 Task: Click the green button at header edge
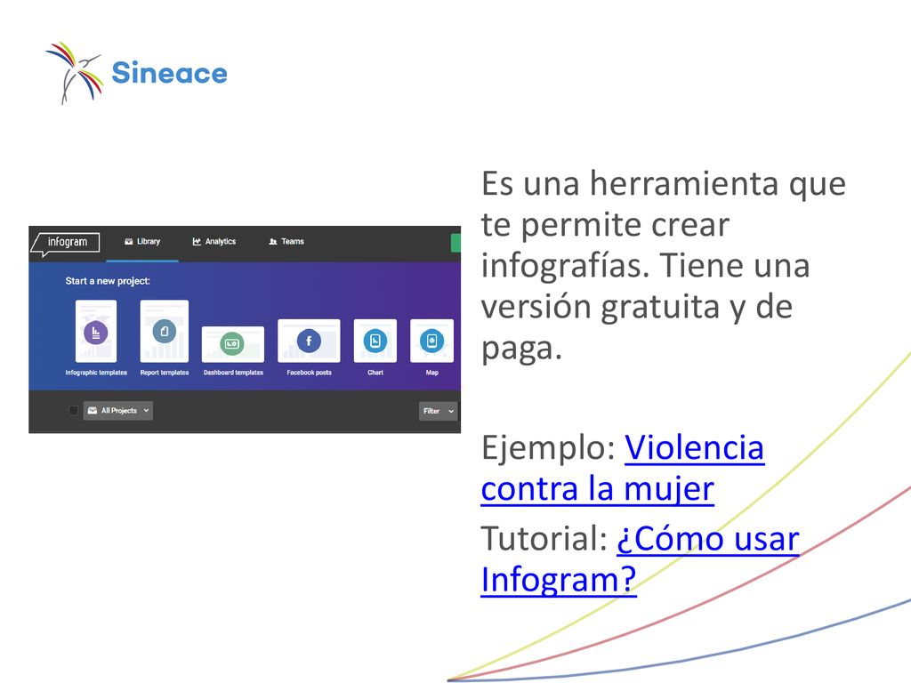pos(456,244)
